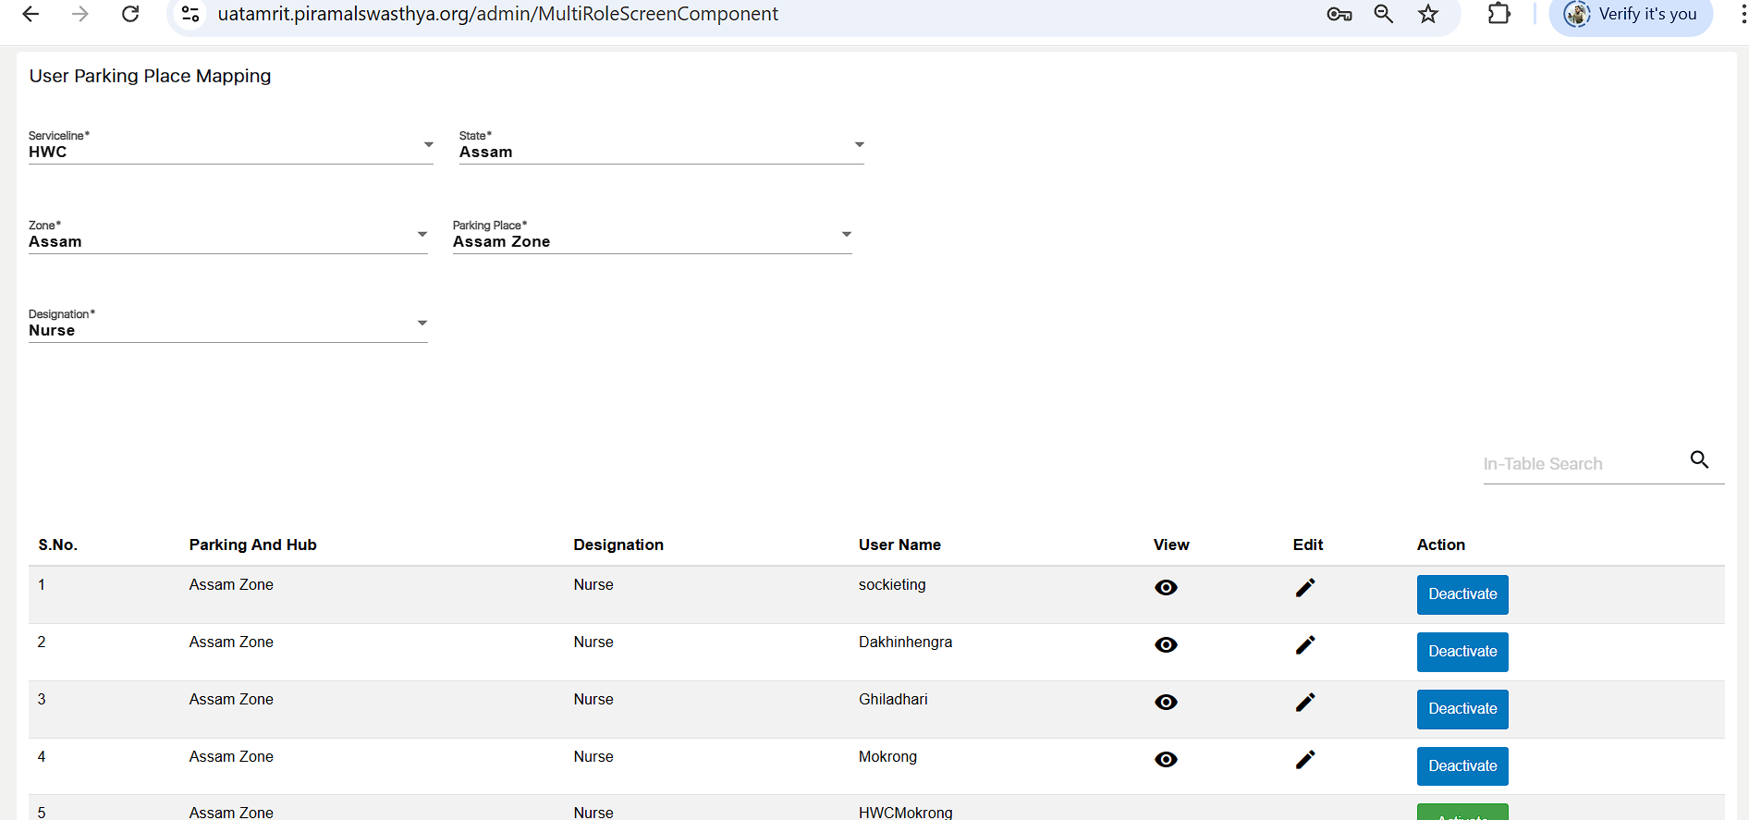
Task: Click into the In-Table Search field
Action: click(x=1581, y=464)
